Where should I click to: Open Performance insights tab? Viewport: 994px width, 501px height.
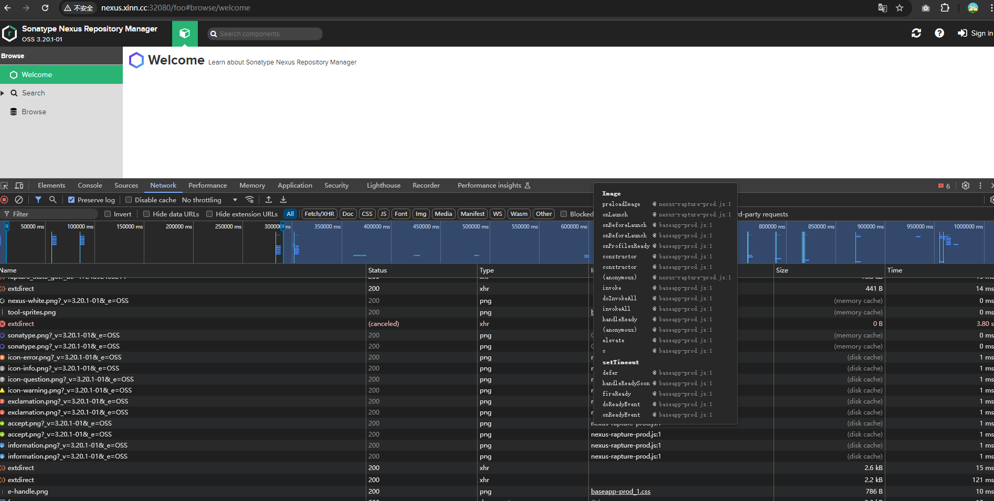pos(494,186)
